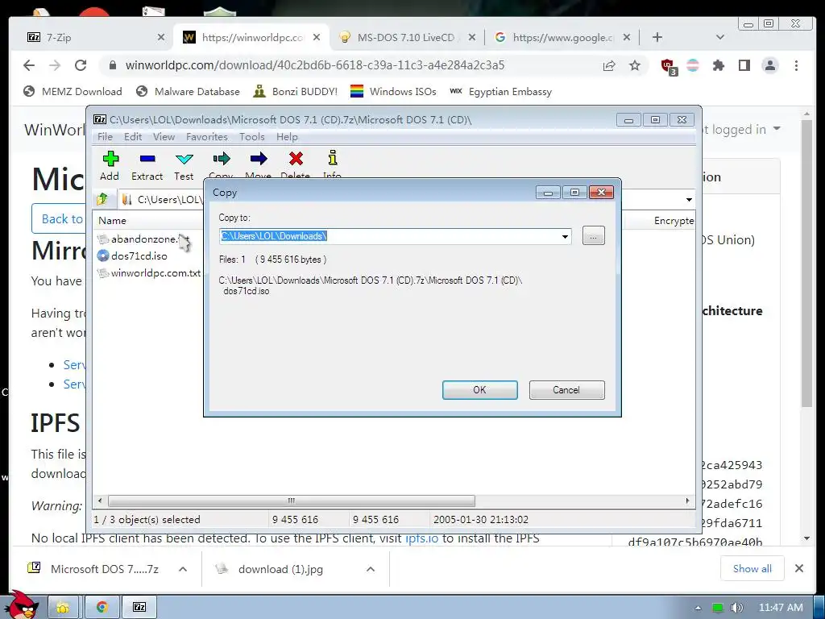
Task: Expand the logged in account dropdown
Action: pyautogui.click(x=777, y=129)
